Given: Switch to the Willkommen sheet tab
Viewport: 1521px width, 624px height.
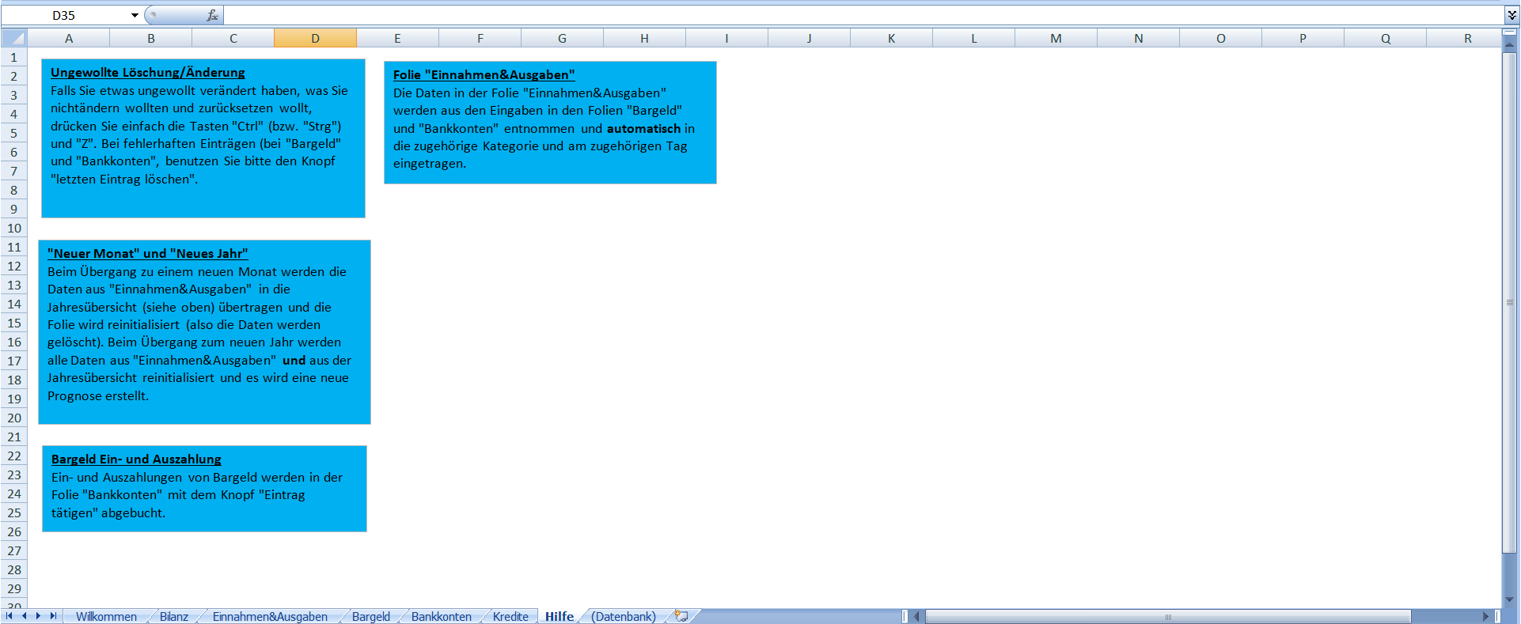Looking at the screenshot, I should coord(106,617).
